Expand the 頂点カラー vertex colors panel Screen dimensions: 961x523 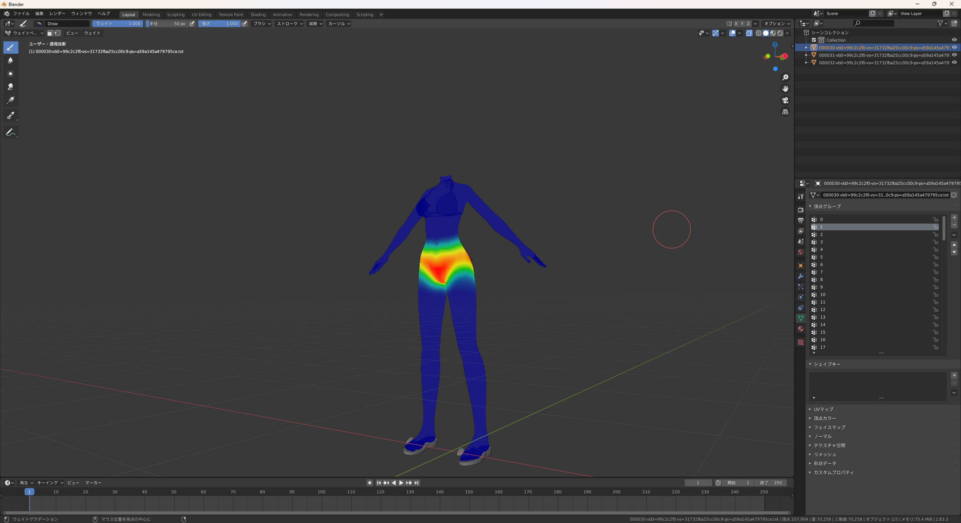tap(824, 418)
